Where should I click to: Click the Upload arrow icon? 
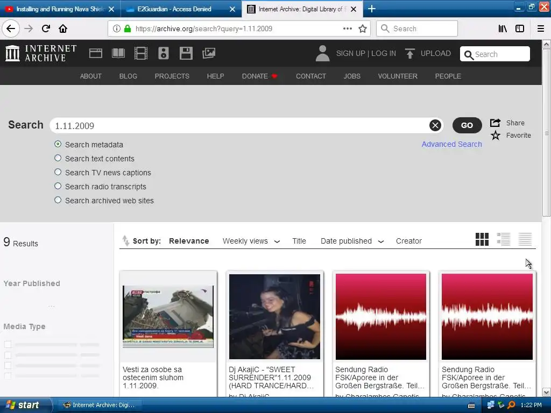pyautogui.click(x=409, y=53)
